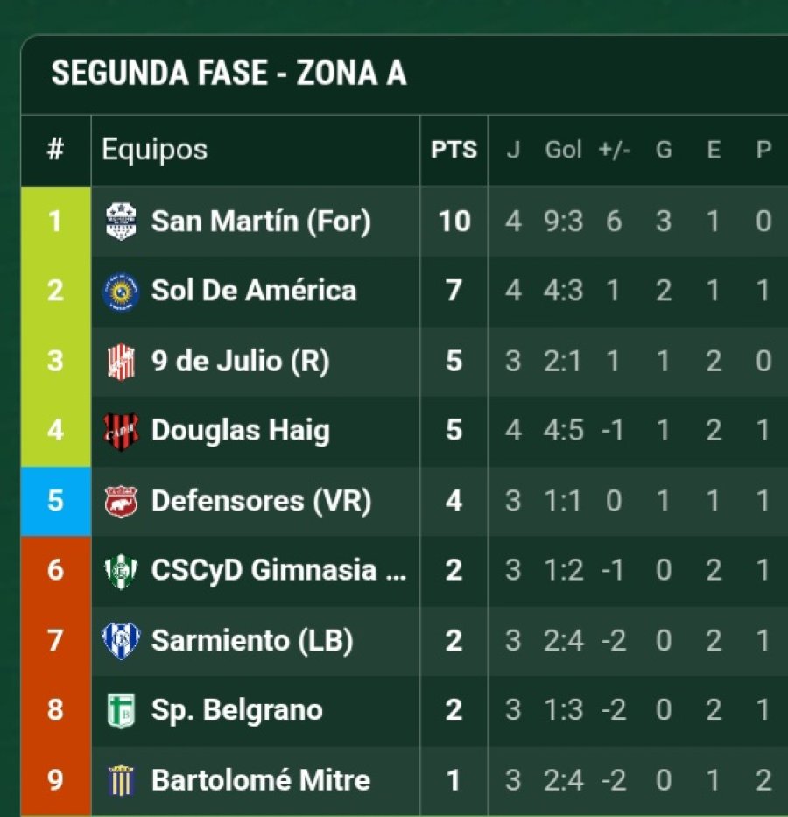Select the 9 de Julio (R) crest
This screenshot has width=788, height=817.
[x=121, y=362]
